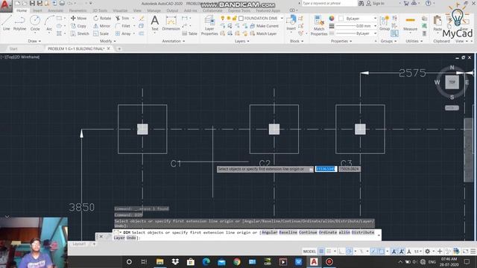This screenshot has width=477, height=268.
Task: Click Angular option in command line
Action: 270,232
